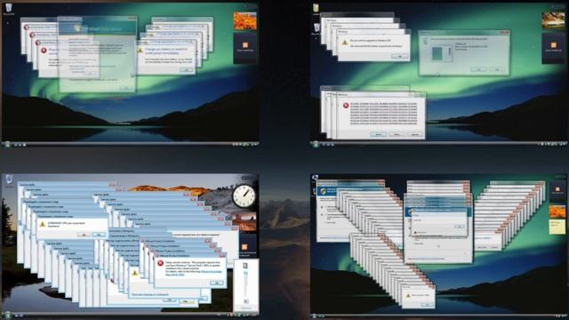569x320 pixels.
Task: Click the Start orb on top-right desktop
Action: pyautogui.click(x=316, y=144)
